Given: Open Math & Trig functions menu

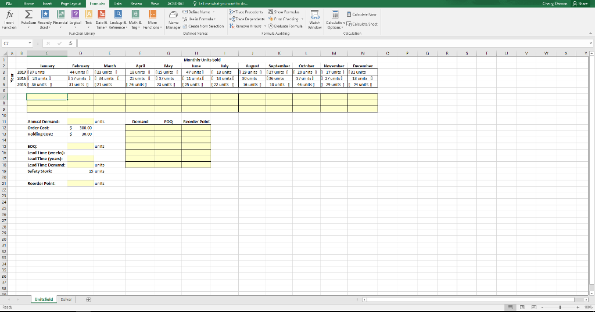Looking at the screenshot, I should [x=135, y=20].
